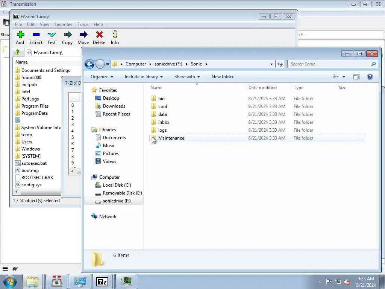Viewport: 385px width, 289px height.
Task: Open the recent pages dropdown arrow
Action: (x=108, y=64)
